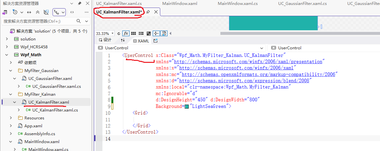Swap design and XAML panes arrows
The height and width of the screenshot is (151, 380).
click(123, 40)
